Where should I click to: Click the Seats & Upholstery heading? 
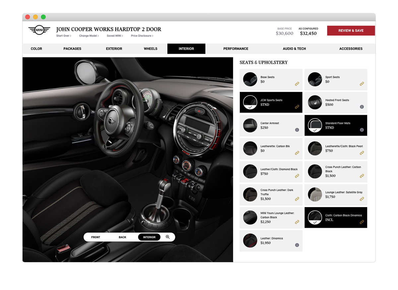[x=264, y=62]
